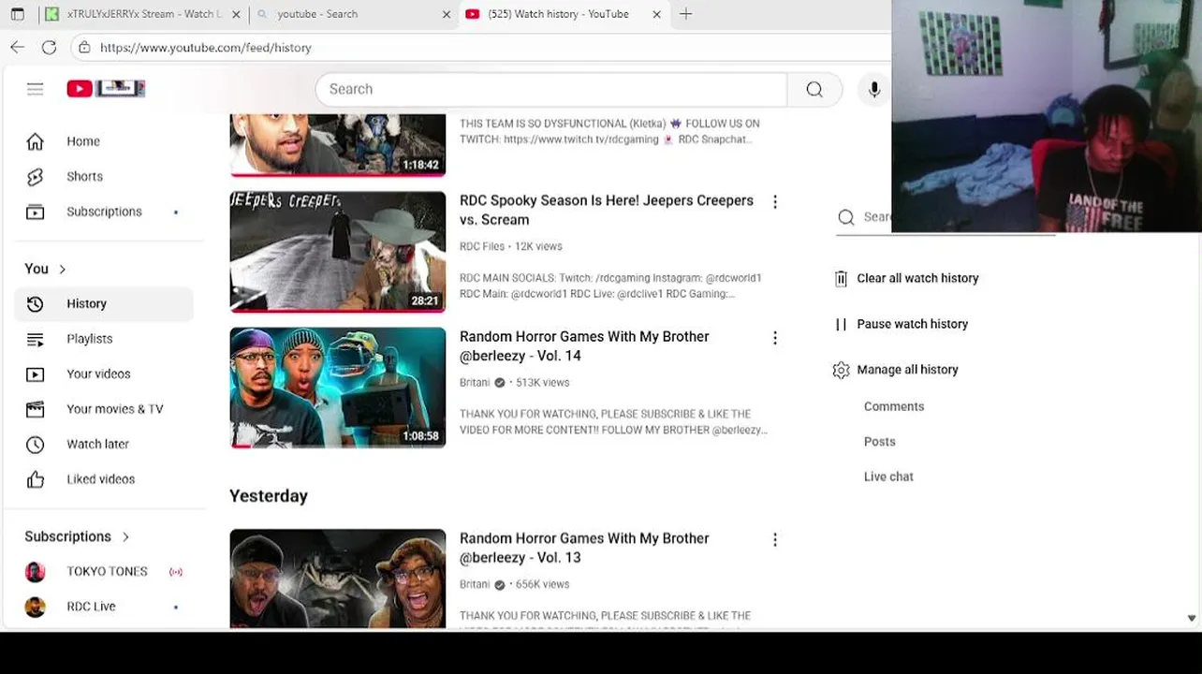
Task: Open Comments history link
Action: point(894,406)
